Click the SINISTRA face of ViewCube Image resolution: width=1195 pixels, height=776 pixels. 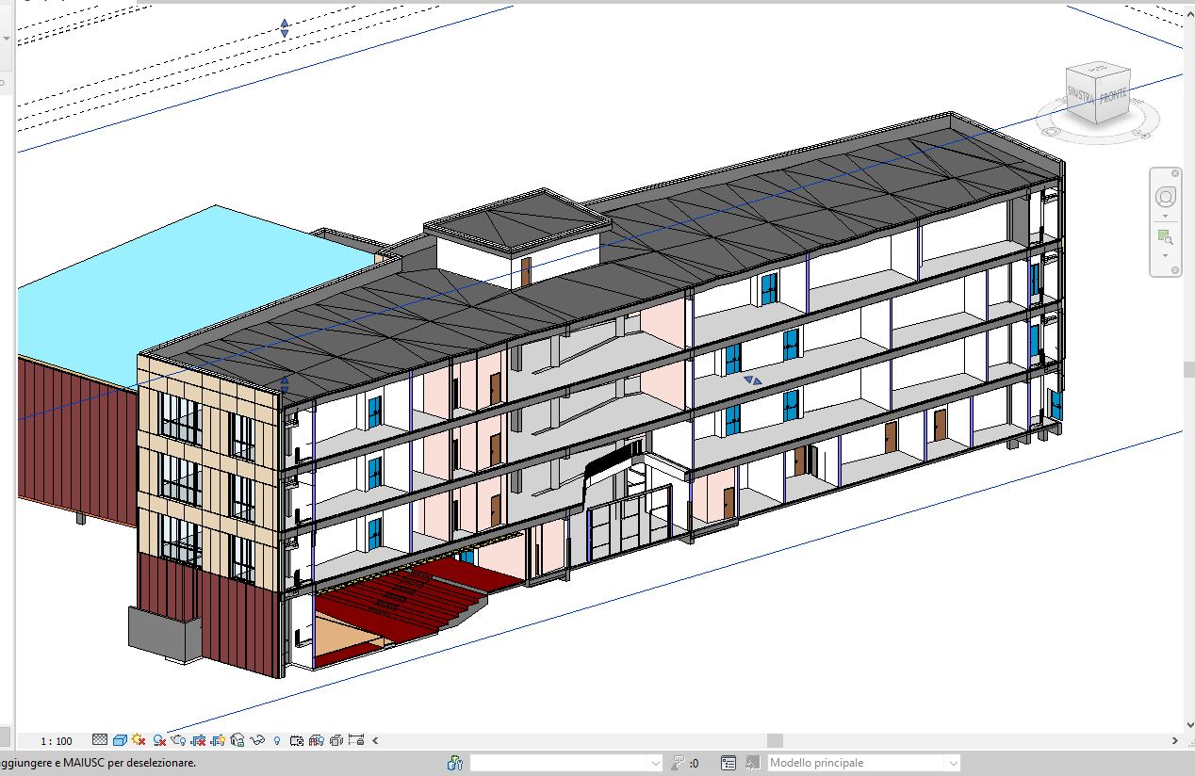point(1082,91)
